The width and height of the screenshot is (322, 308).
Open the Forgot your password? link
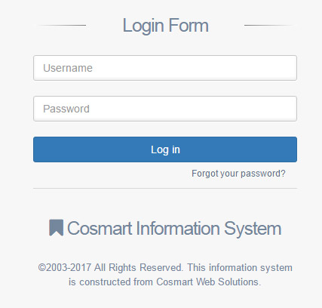tap(238, 174)
